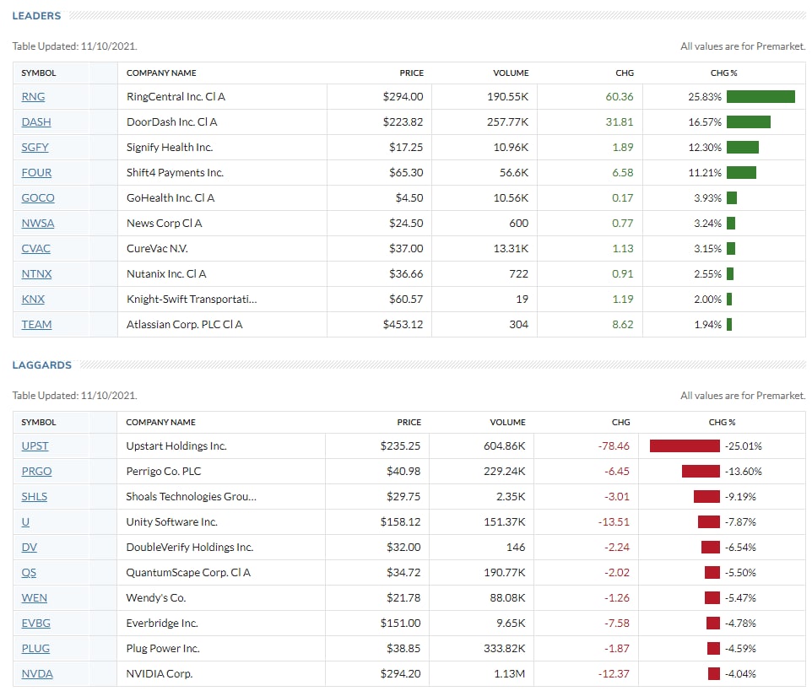The height and width of the screenshot is (691, 812).
Task: Select the GoHealth Inc. Cl A name
Action: (171, 198)
